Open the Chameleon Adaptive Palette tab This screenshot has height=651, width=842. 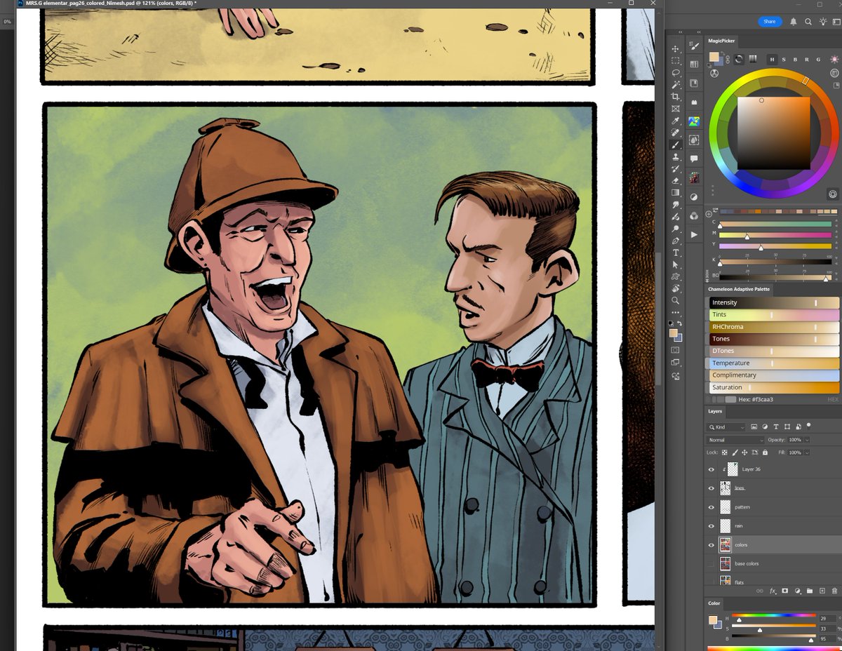tap(739, 289)
